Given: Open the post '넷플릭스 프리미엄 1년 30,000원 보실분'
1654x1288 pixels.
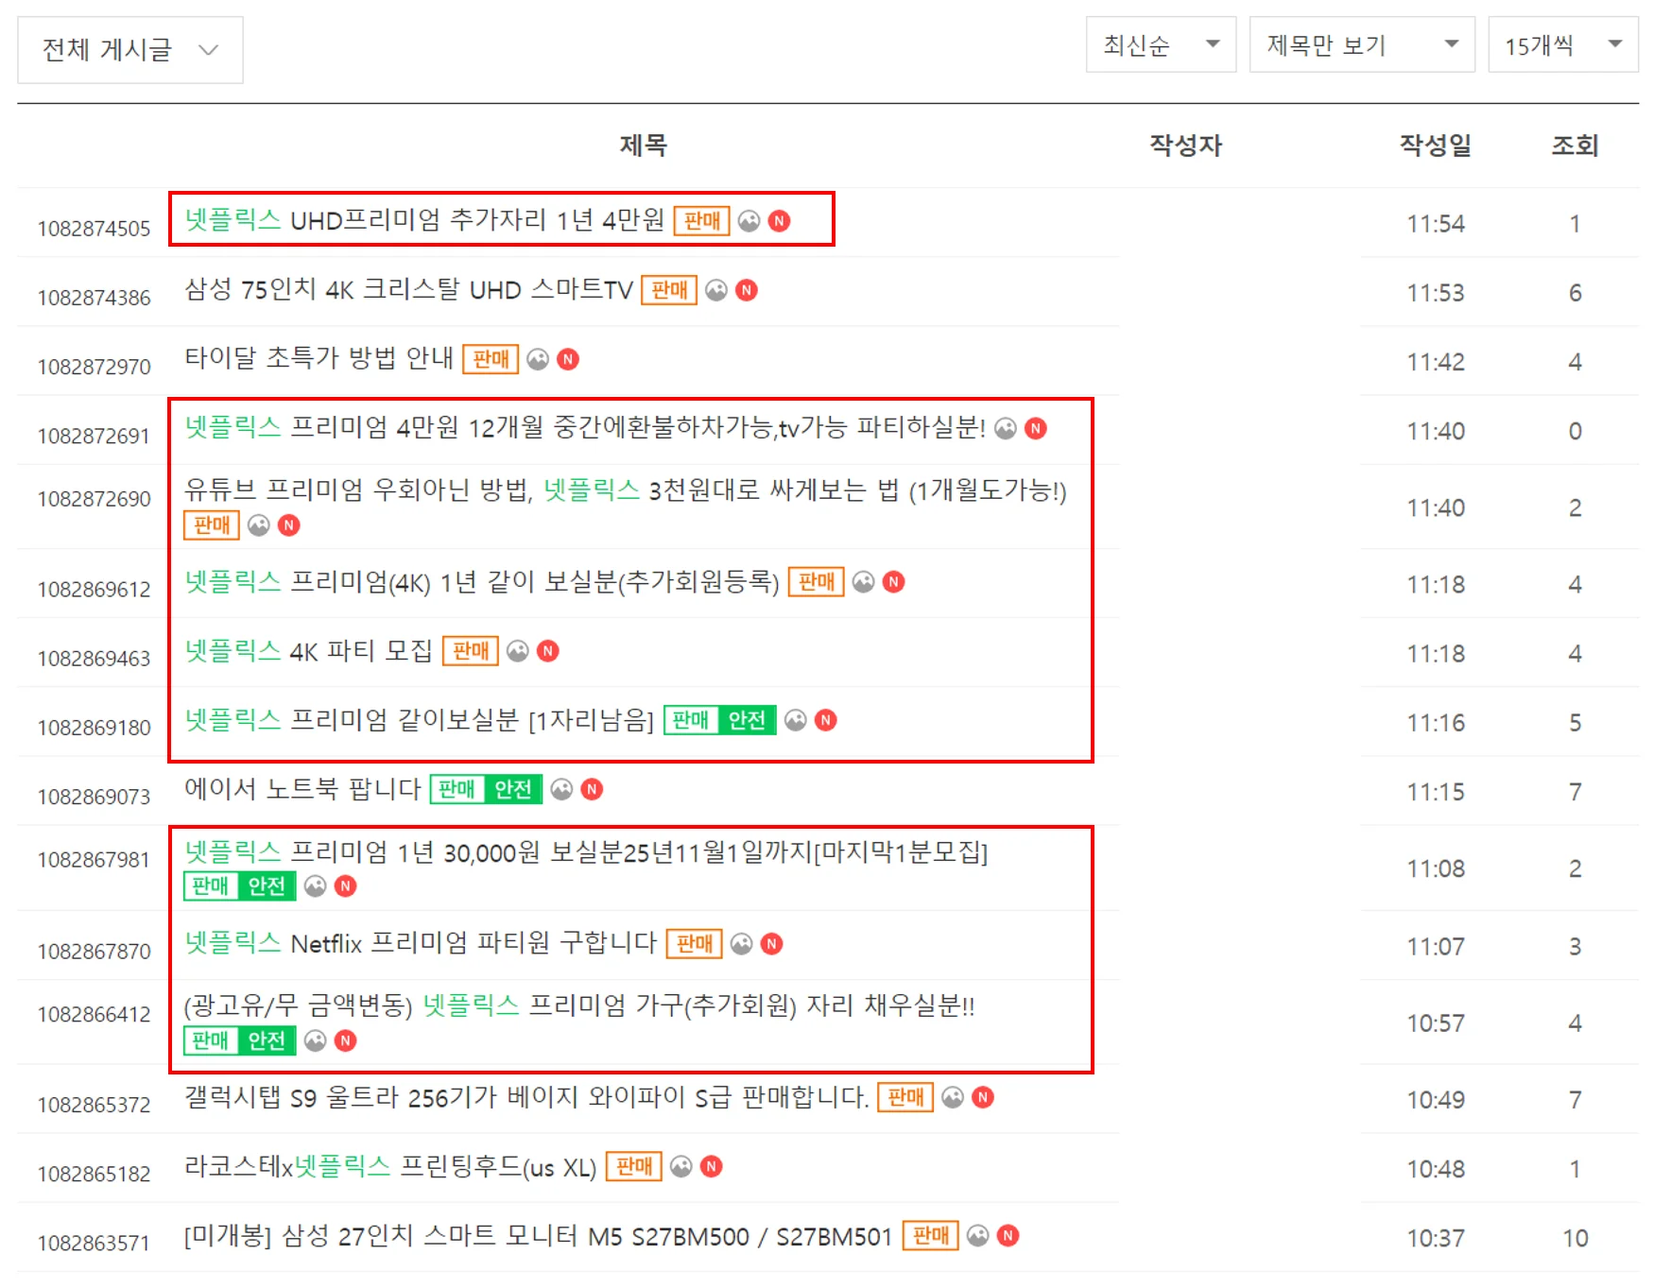Looking at the screenshot, I should point(586,852).
